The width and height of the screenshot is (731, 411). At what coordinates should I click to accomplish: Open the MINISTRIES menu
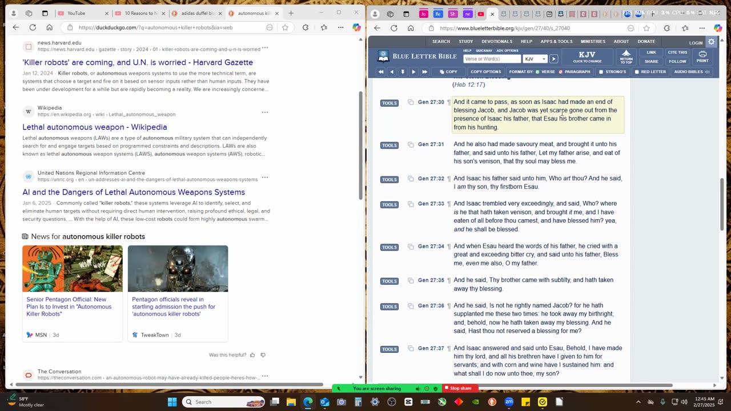(593, 41)
